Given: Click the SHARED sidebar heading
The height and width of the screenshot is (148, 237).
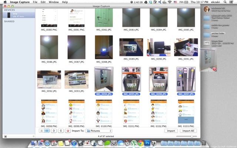Looking at the screenshot, I should (9, 21).
